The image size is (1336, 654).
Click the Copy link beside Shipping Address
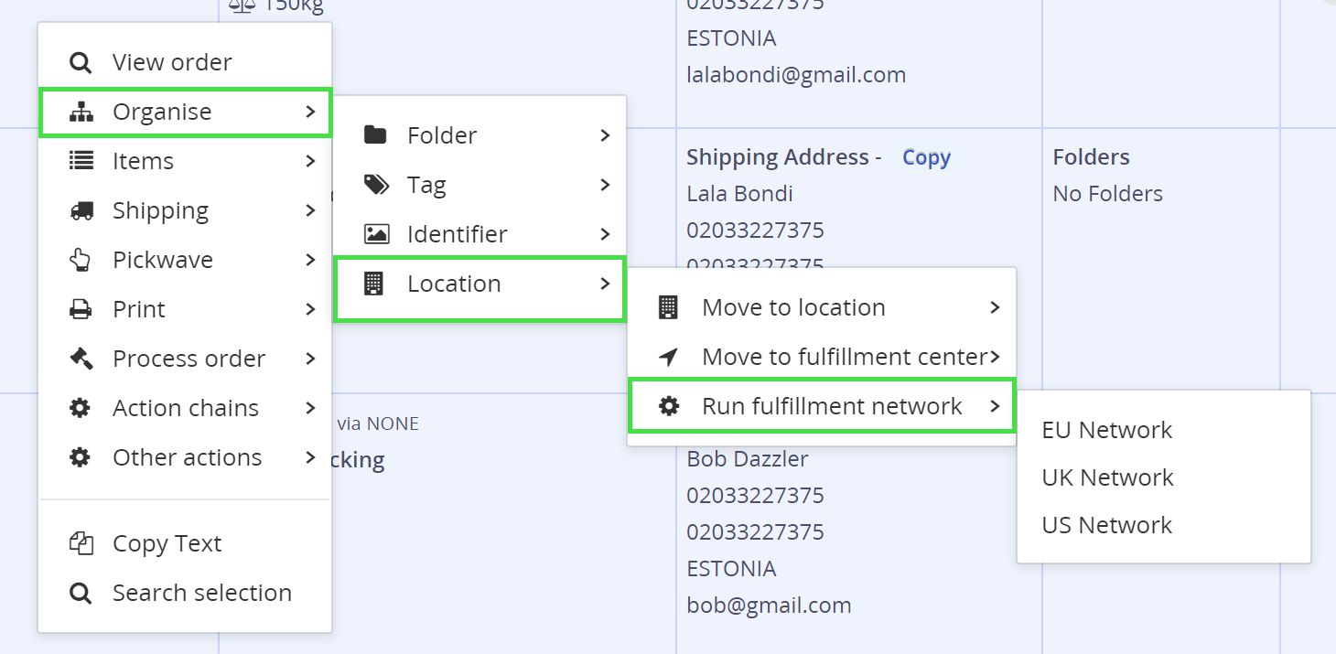pos(926,157)
